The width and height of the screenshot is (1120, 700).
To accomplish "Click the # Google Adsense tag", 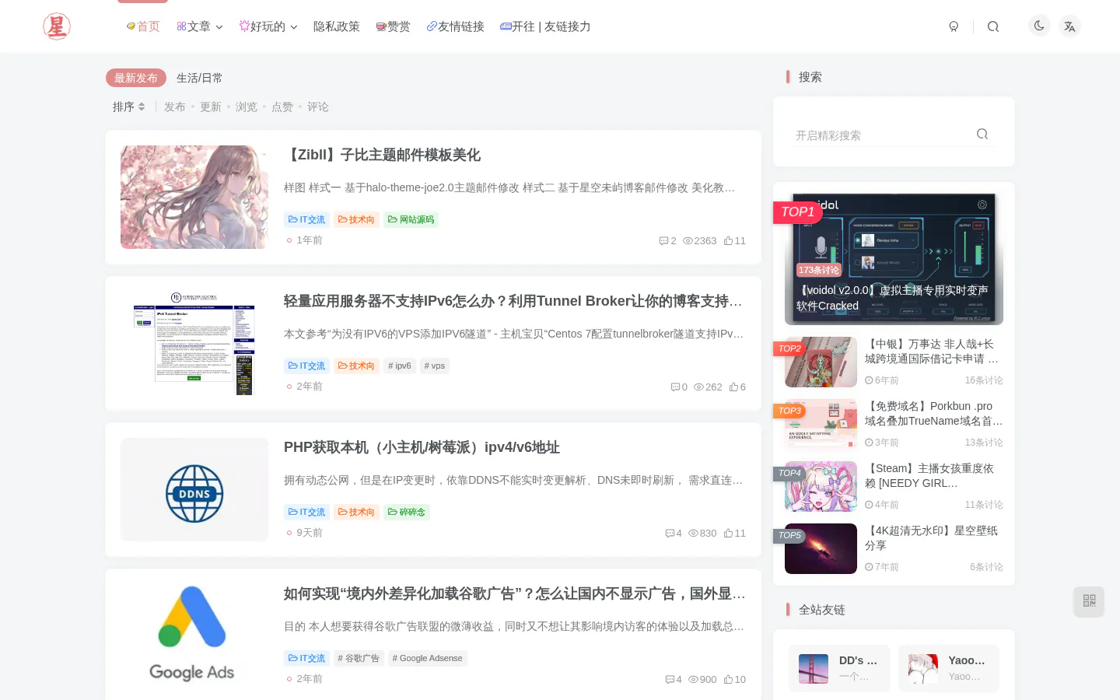I will coord(428,658).
